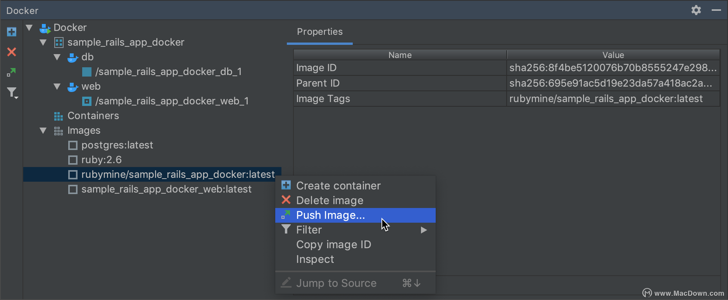This screenshot has height=300, width=728.
Task: Open the Filter submenu arrow
Action: (424, 230)
